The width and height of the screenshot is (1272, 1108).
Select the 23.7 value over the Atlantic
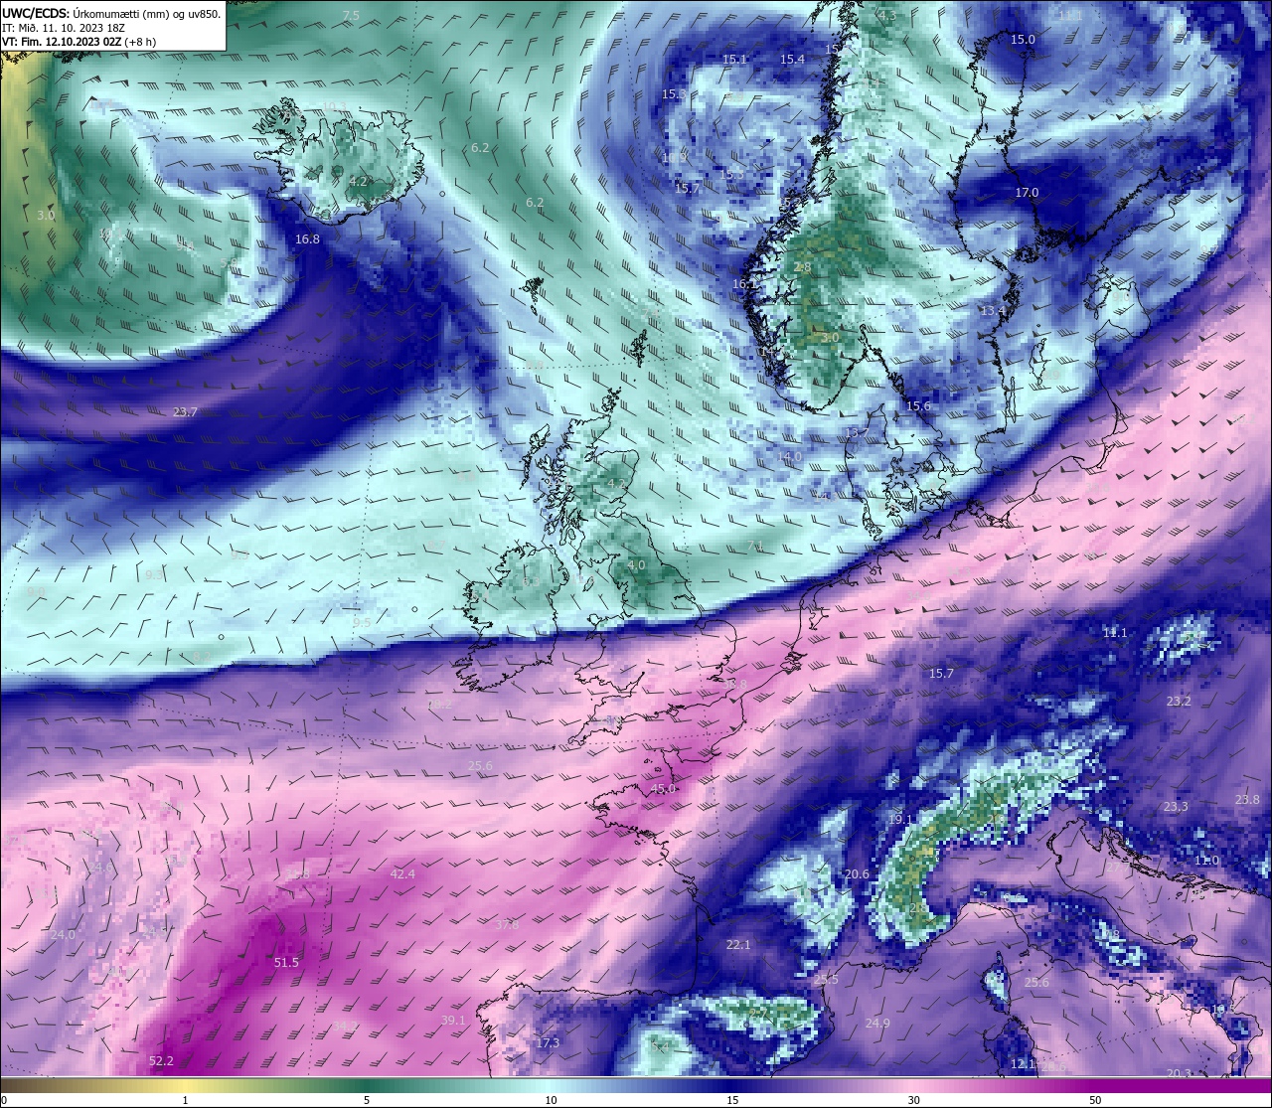pyautogui.click(x=185, y=411)
